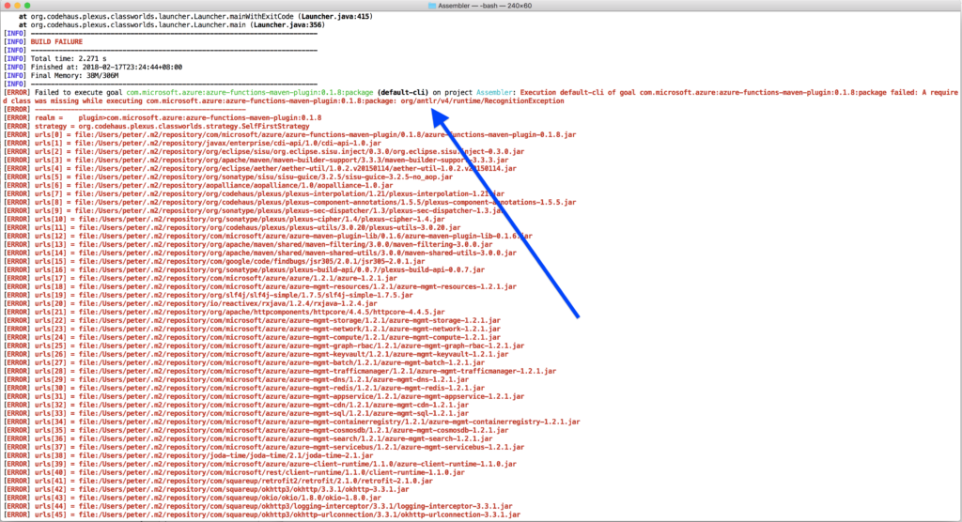Image resolution: width=962 pixels, height=522 pixels.
Task: Click the urls[34] azure-mgmt-containerregistry line
Action: 292,422
